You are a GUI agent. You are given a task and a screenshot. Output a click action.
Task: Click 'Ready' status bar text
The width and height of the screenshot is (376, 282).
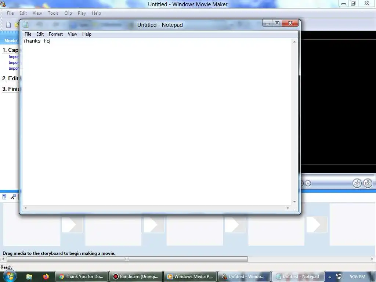pyautogui.click(x=7, y=267)
